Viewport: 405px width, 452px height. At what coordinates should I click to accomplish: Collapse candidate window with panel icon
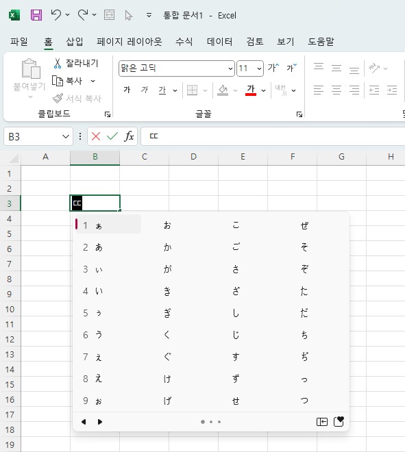(322, 422)
